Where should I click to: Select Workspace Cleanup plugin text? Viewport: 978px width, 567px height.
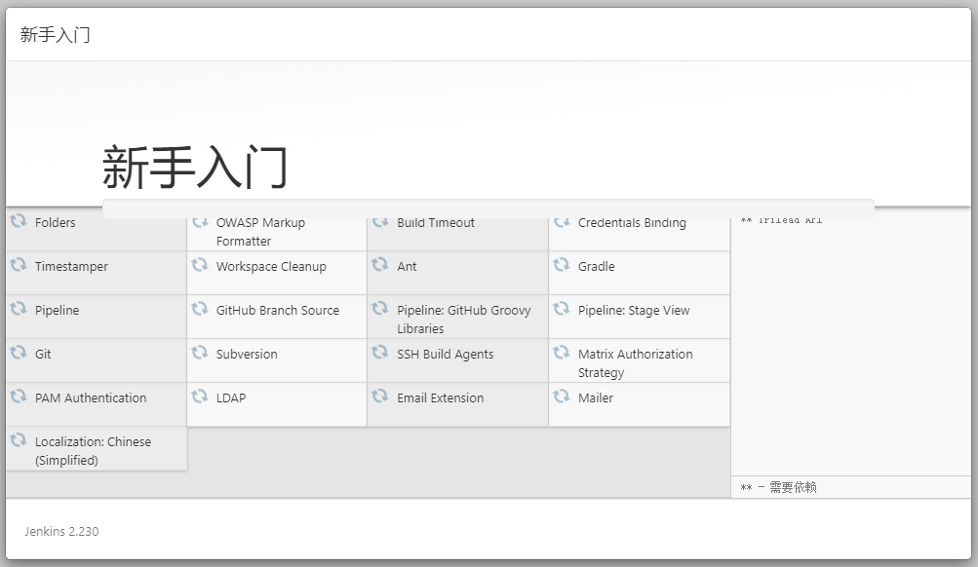[x=271, y=267]
